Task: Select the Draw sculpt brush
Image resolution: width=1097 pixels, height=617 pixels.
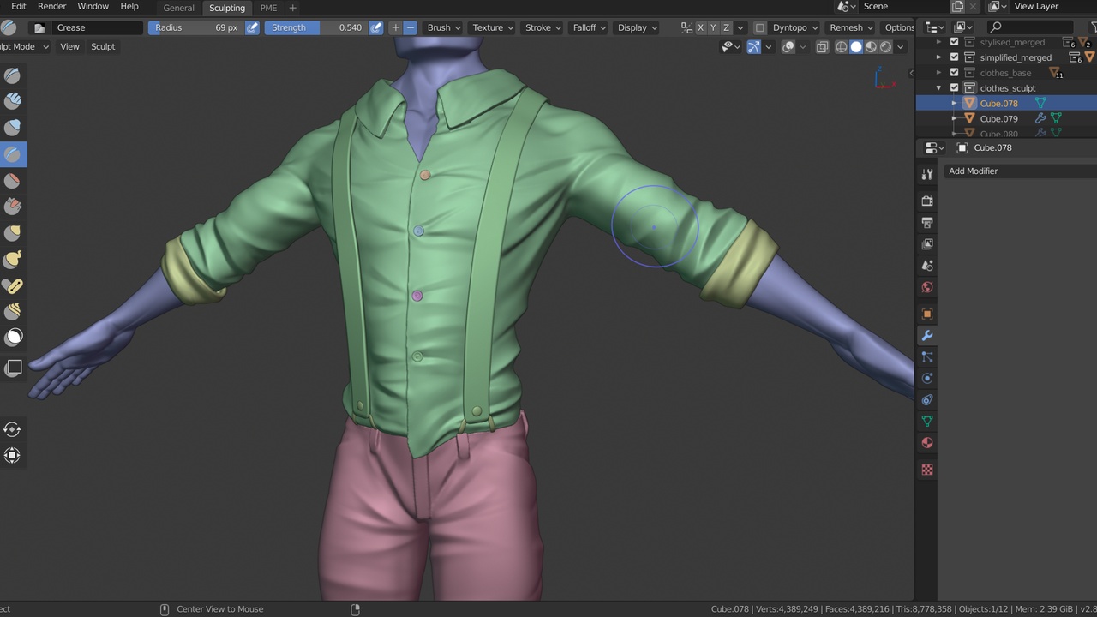Action: click(x=13, y=75)
